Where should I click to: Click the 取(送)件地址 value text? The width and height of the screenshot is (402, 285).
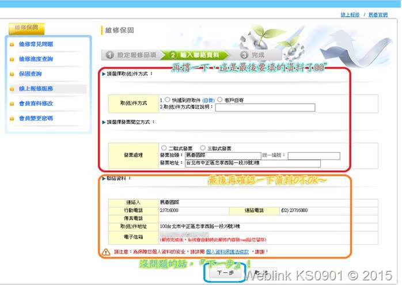click(x=200, y=226)
